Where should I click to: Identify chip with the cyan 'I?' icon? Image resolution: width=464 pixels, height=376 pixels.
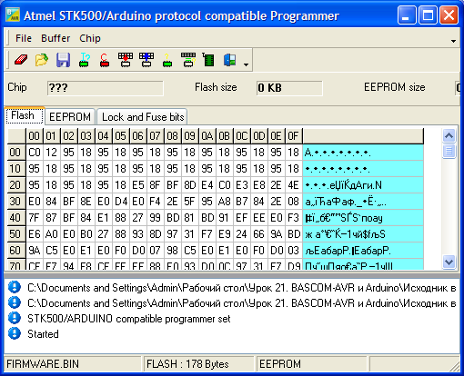pos(85,60)
